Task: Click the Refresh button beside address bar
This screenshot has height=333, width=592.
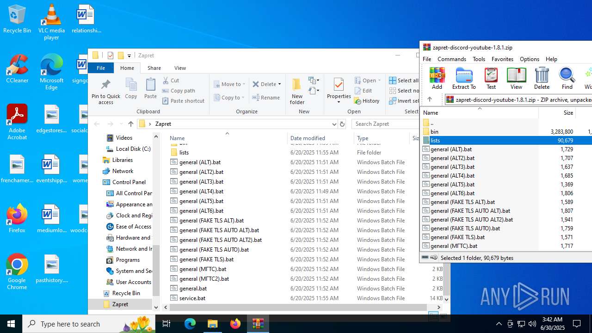Action: [342, 124]
